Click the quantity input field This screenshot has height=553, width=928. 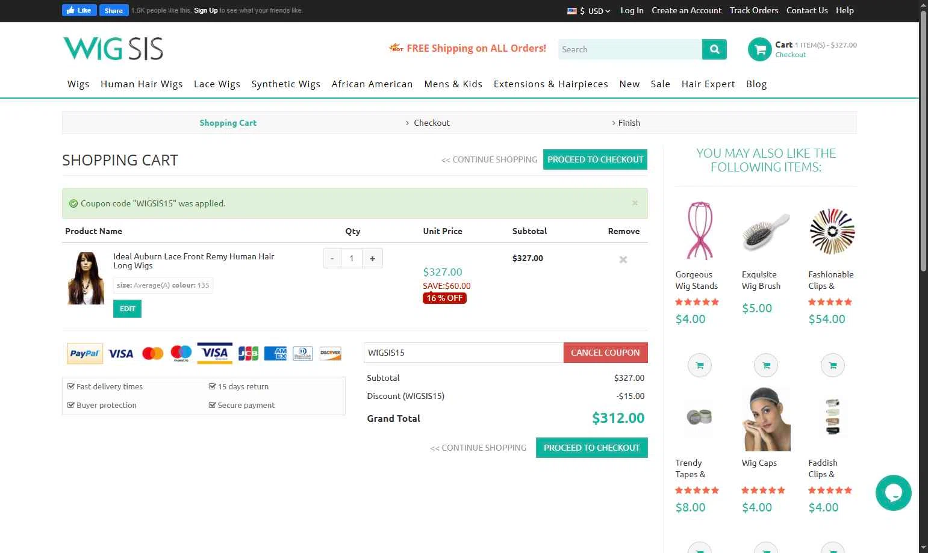[x=352, y=258]
